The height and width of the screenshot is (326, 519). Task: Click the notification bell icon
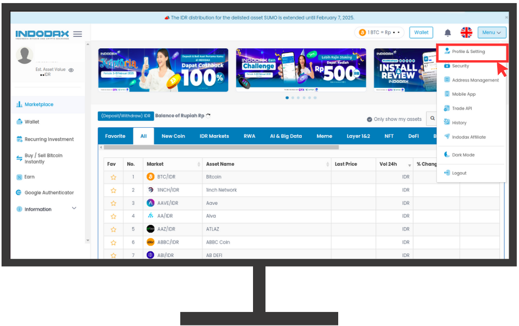[x=447, y=33]
